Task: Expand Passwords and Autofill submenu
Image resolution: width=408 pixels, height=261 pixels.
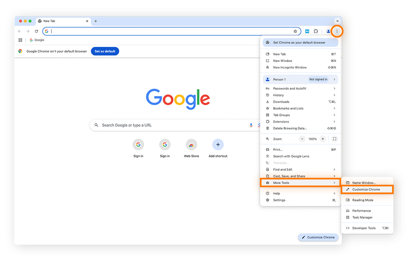Action: point(300,88)
